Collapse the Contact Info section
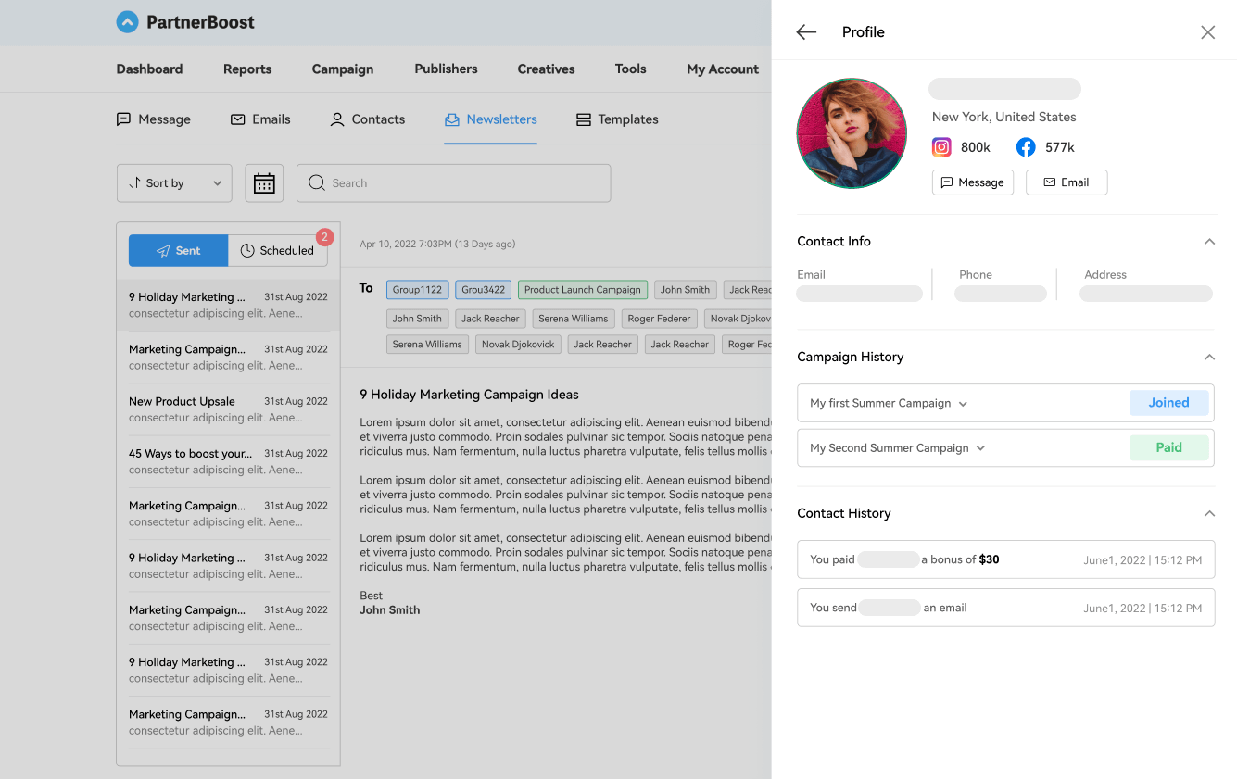1237x779 pixels. click(1208, 242)
